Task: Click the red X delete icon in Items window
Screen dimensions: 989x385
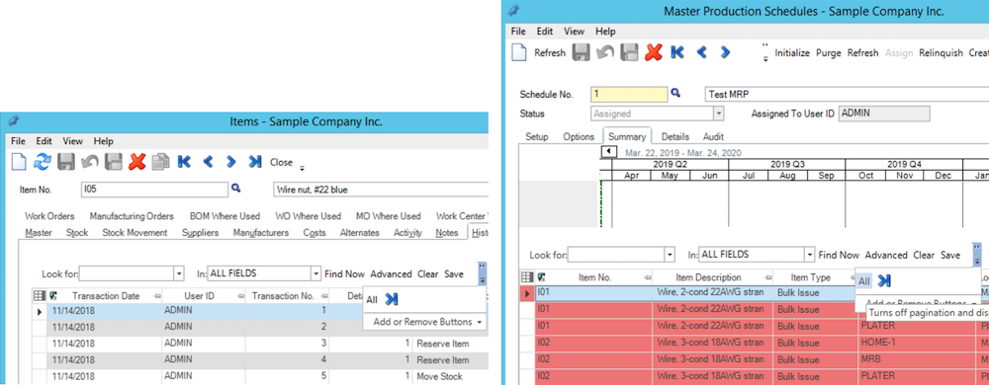Action: click(136, 162)
